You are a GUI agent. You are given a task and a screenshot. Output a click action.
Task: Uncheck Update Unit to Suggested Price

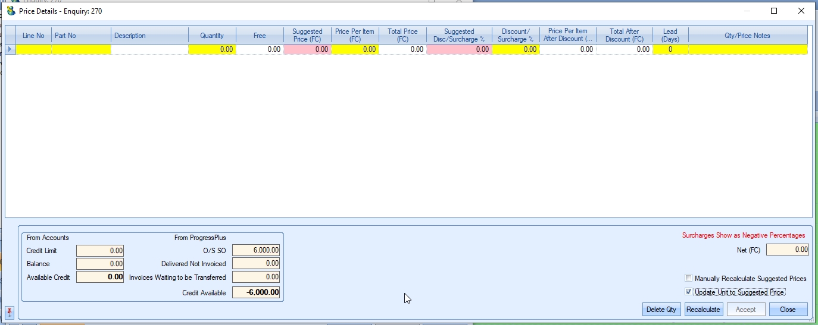[x=689, y=292]
